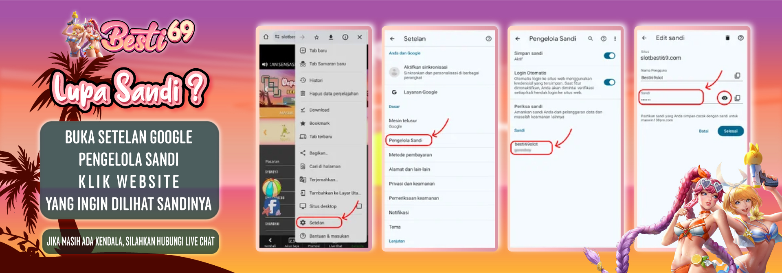
Task: Open the three-dot overflow menu in Pengelola Sandi
Action: click(x=615, y=39)
